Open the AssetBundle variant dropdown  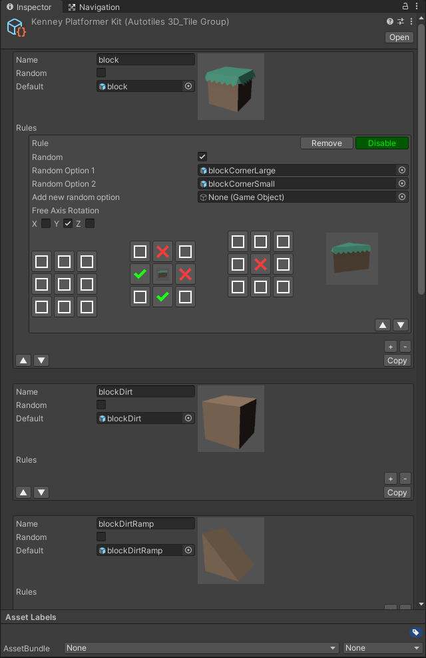[x=383, y=648]
